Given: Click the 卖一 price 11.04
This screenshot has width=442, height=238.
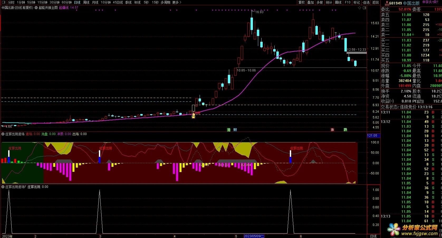Looking at the screenshot, I should [406, 35].
